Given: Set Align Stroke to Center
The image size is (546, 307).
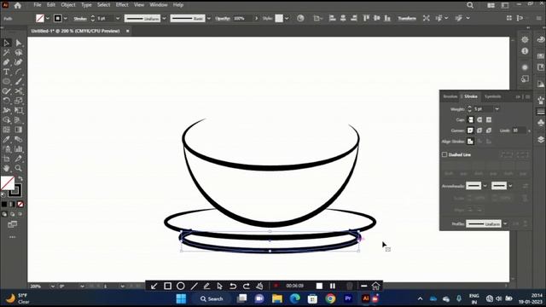Looking at the screenshot, I should (x=470, y=142).
